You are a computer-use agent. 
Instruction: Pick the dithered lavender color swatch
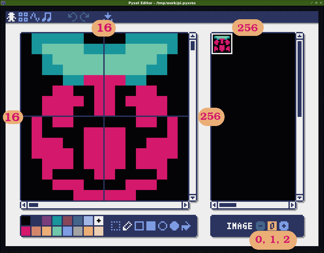(88, 221)
